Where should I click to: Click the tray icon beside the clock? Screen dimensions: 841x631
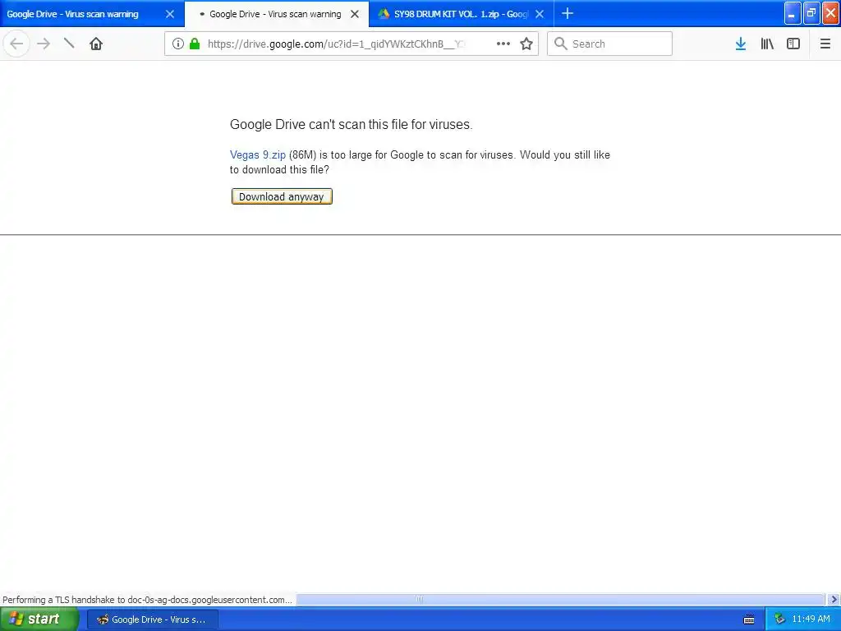[x=779, y=619]
